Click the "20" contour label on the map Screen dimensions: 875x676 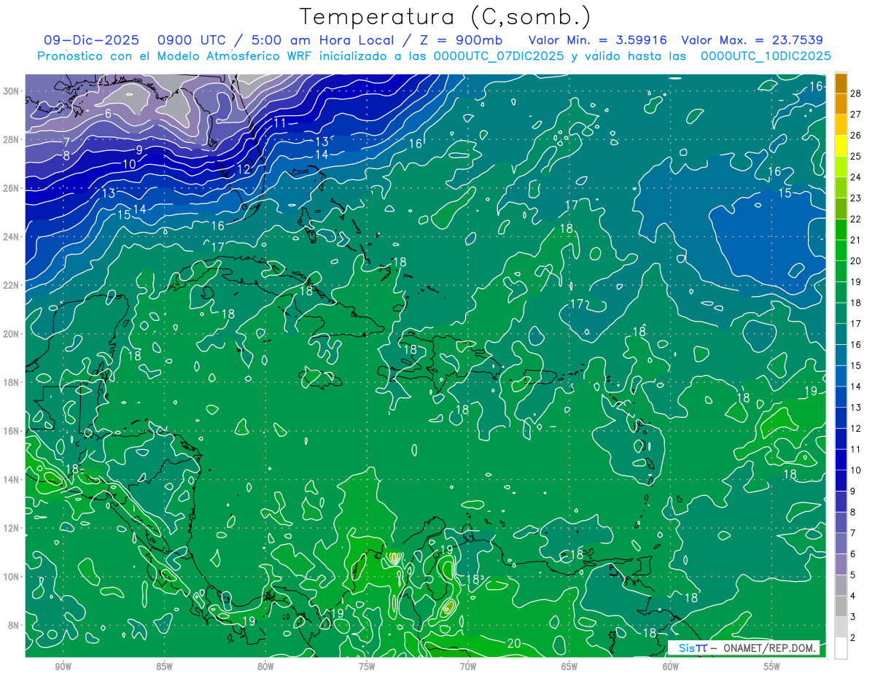(x=513, y=643)
